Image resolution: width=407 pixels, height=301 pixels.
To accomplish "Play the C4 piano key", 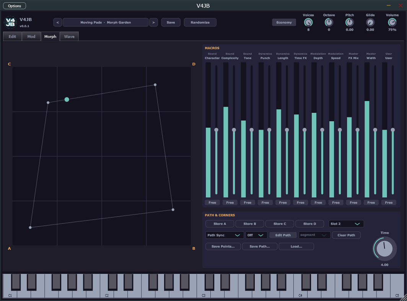I will 300,293.
